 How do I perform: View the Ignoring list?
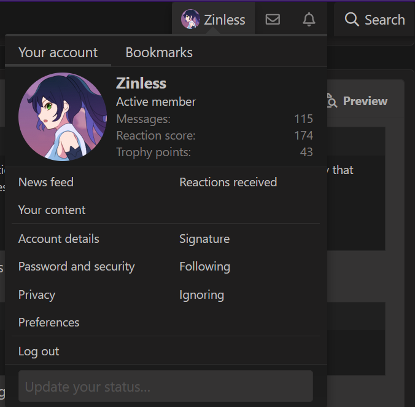201,294
